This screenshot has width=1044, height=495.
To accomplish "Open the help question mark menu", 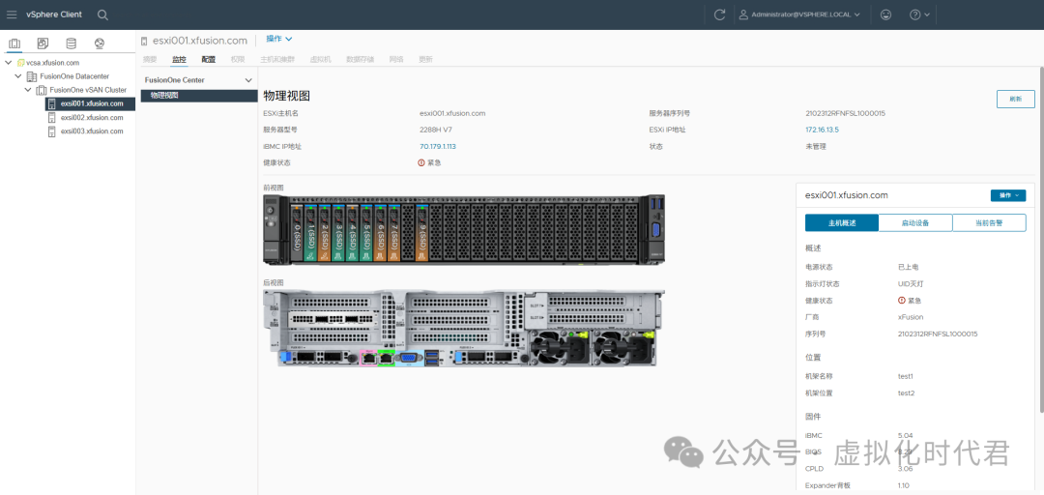I will [919, 15].
